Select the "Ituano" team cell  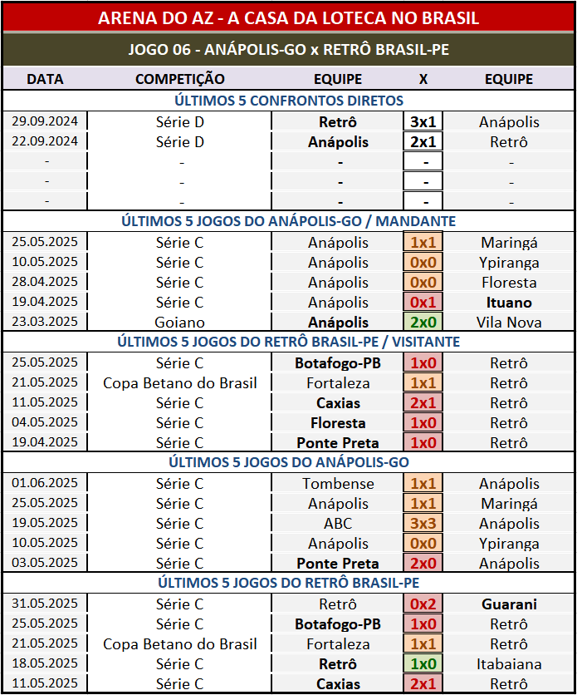pyautogui.click(x=509, y=303)
